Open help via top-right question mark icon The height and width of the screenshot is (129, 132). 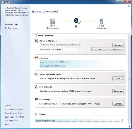[129, 6]
